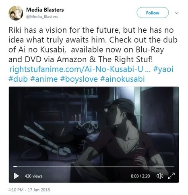
Task: Mute the video with speaker icon
Action: click(160, 176)
